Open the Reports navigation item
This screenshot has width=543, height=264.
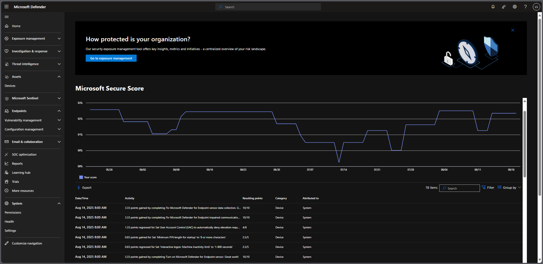(17, 164)
